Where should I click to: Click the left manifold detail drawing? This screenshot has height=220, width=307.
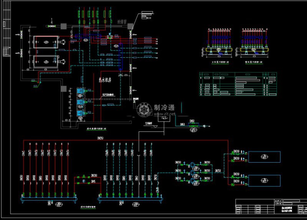[218, 43]
